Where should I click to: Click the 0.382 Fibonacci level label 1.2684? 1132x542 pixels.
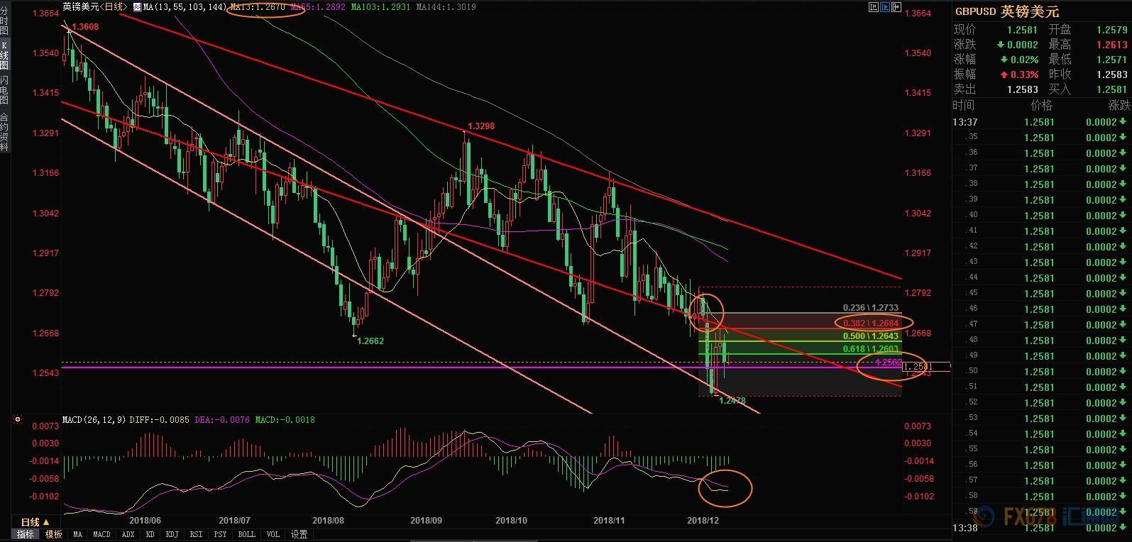[870, 323]
